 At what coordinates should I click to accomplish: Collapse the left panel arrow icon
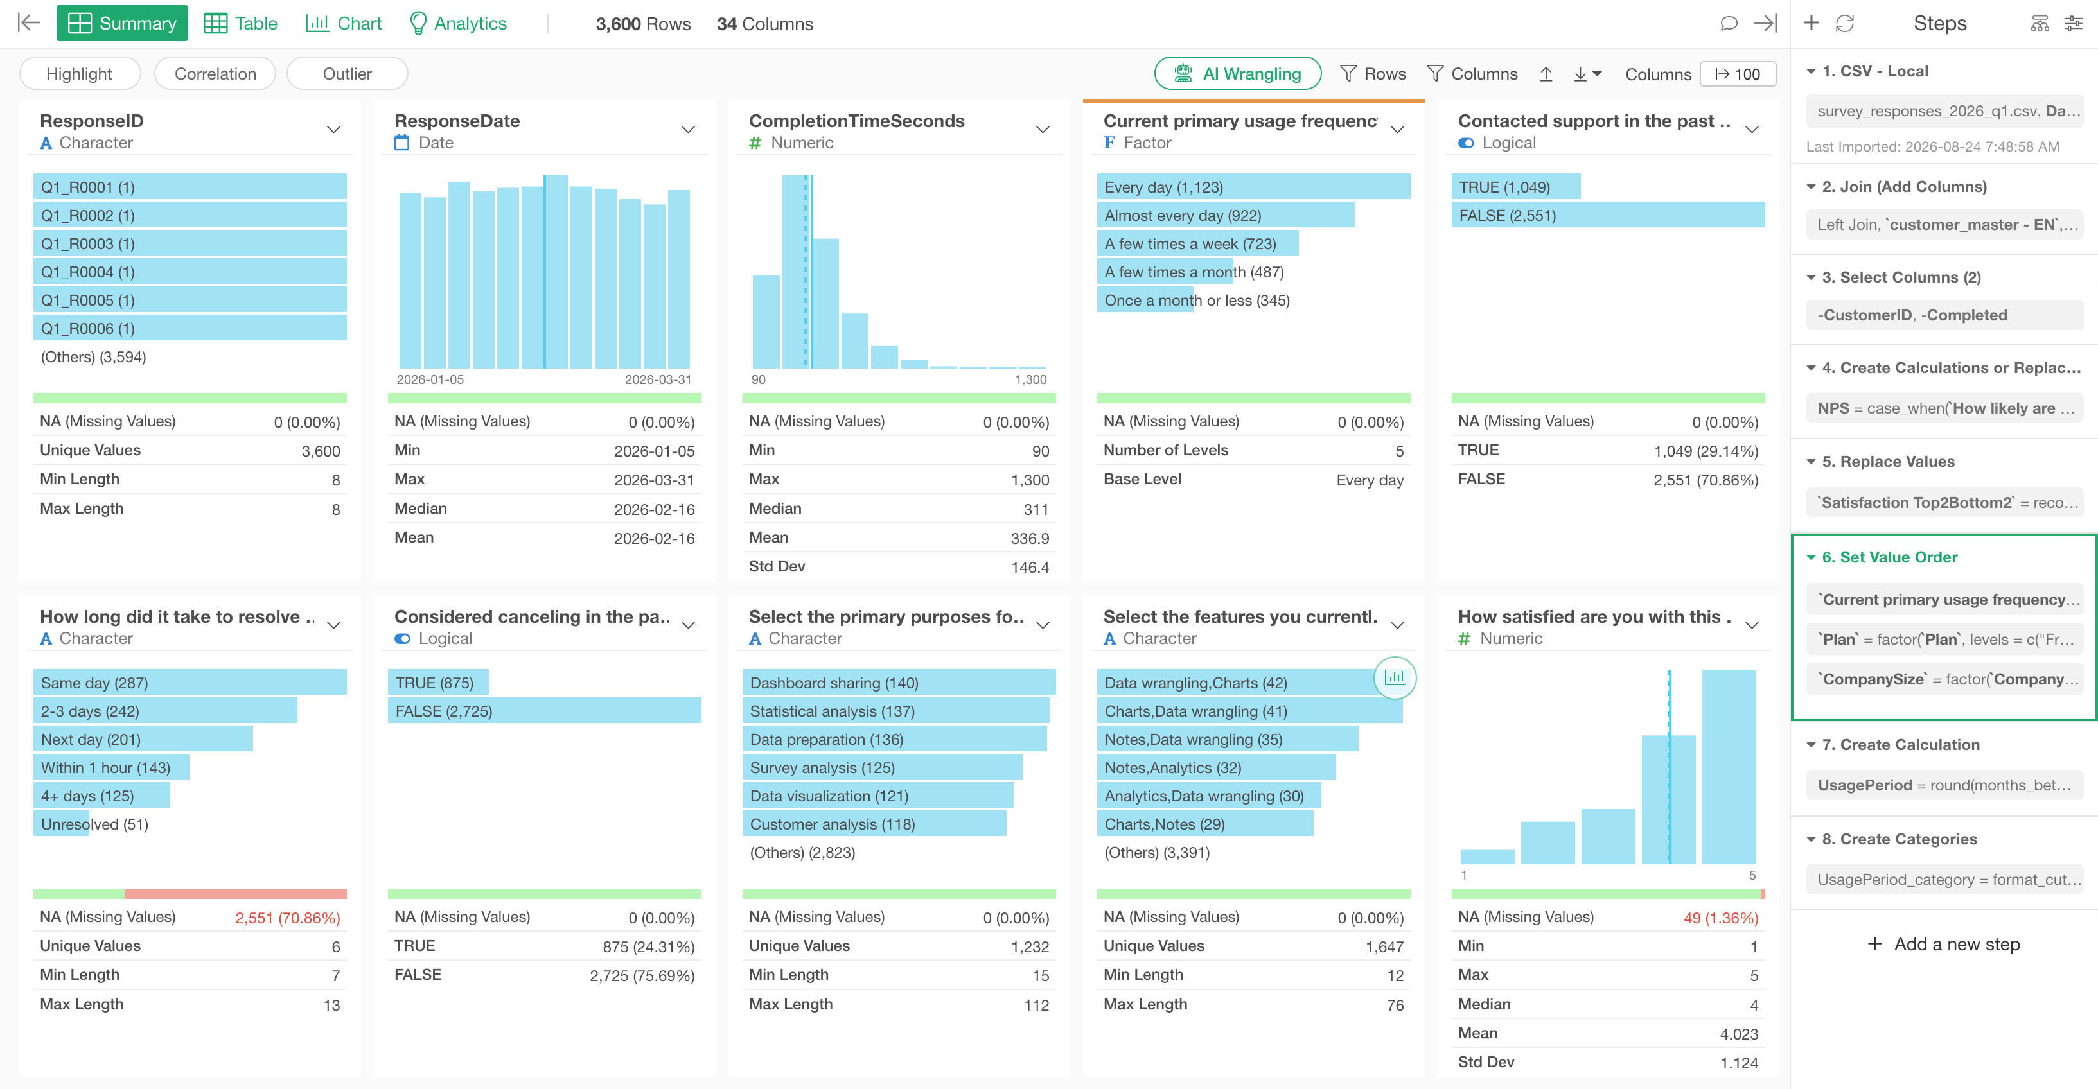pos(28,22)
